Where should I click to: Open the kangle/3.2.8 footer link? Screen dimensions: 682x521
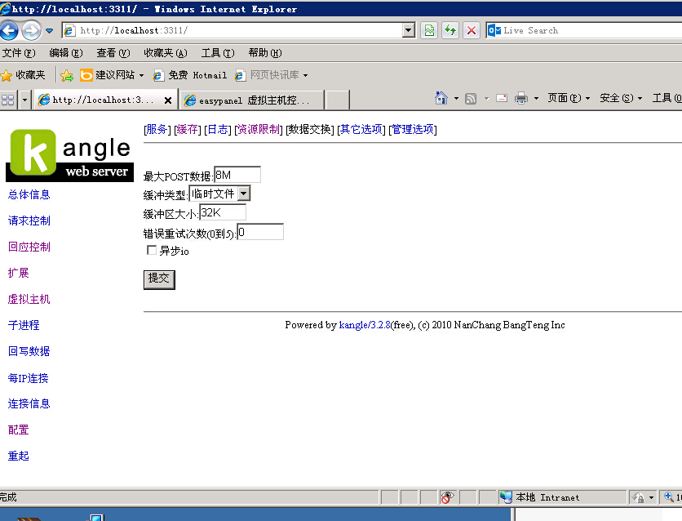(365, 325)
